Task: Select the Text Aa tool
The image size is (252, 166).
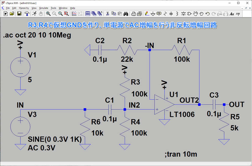Action: click(232, 14)
